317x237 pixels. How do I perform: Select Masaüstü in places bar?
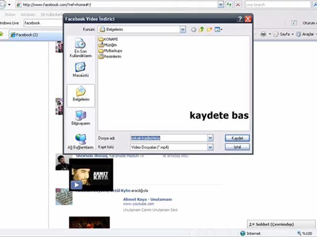pyautogui.click(x=80, y=70)
